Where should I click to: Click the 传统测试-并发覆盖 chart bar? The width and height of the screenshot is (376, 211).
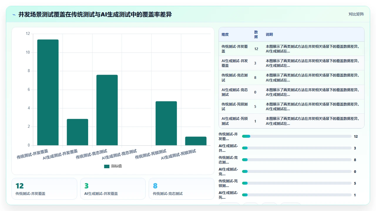coord(48,92)
